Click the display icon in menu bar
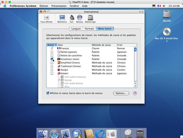 154,6
